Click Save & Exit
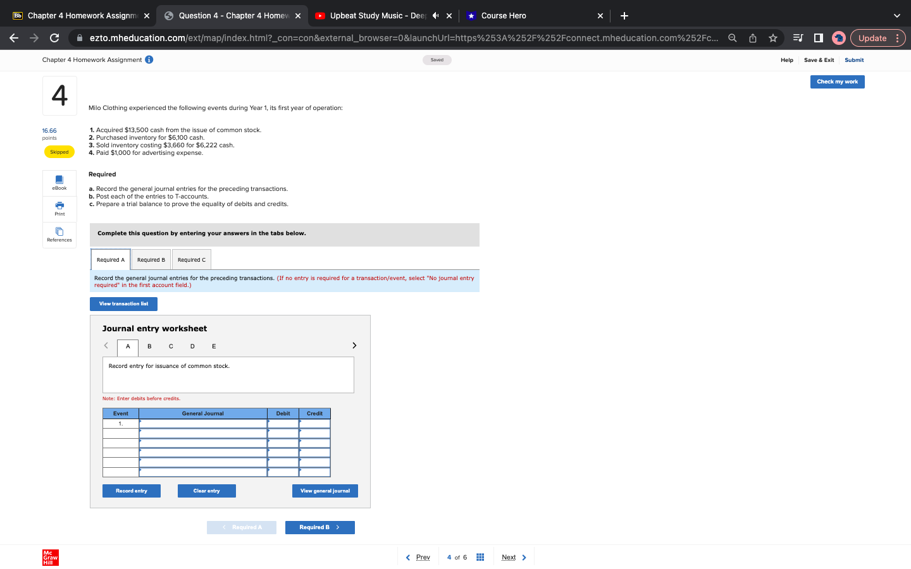This screenshot has width=911, height=569. [819, 60]
